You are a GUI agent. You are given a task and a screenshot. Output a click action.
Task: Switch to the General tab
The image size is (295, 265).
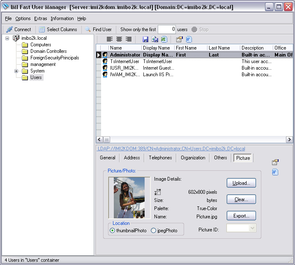click(x=108, y=158)
